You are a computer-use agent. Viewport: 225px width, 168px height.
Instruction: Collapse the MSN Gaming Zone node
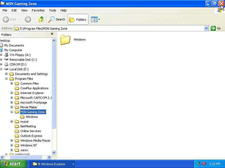(x=12, y=112)
